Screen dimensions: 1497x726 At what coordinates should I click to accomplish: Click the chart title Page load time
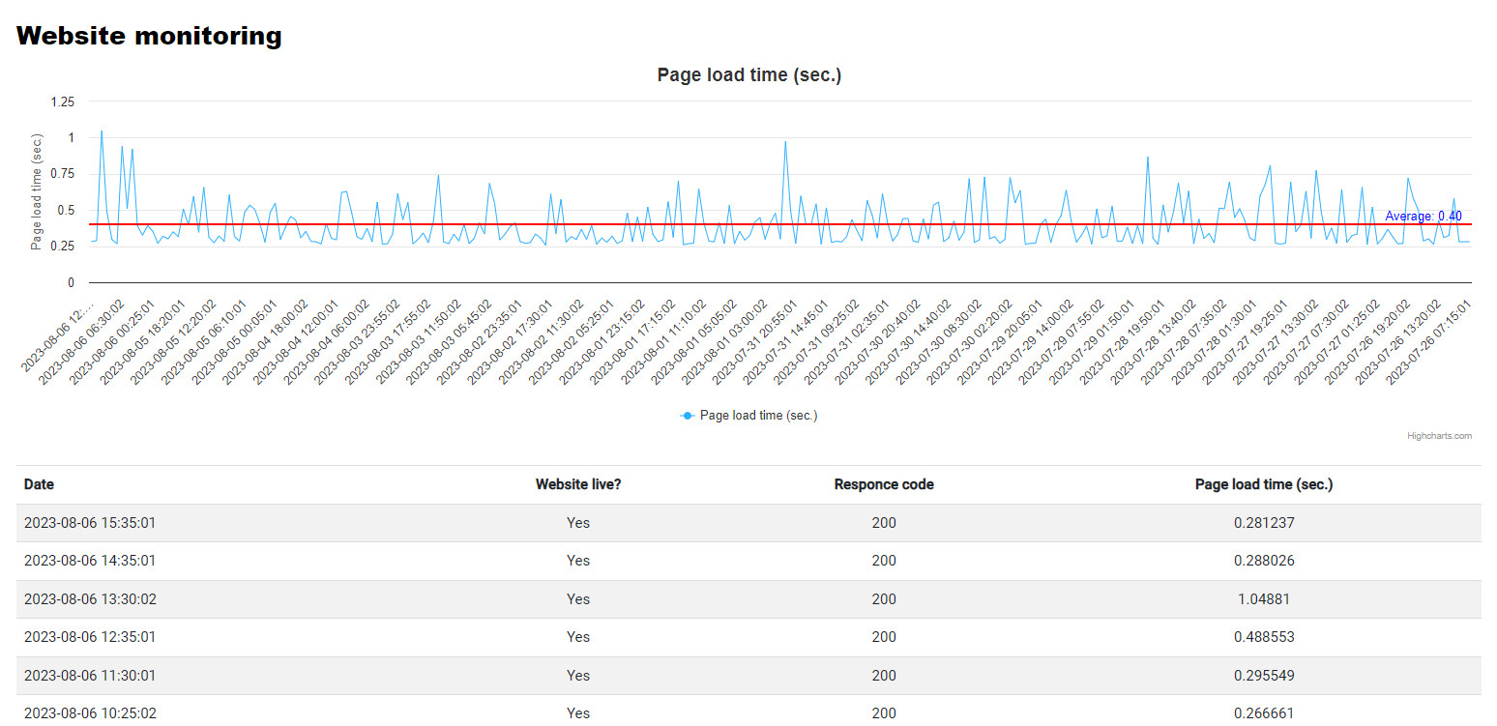748,75
